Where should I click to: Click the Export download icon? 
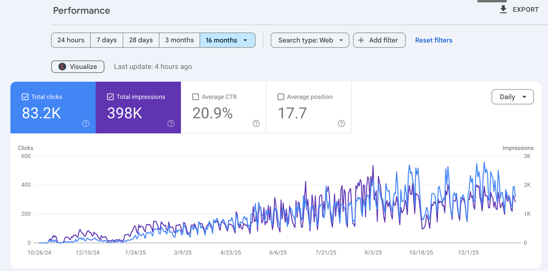click(x=503, y=10)
